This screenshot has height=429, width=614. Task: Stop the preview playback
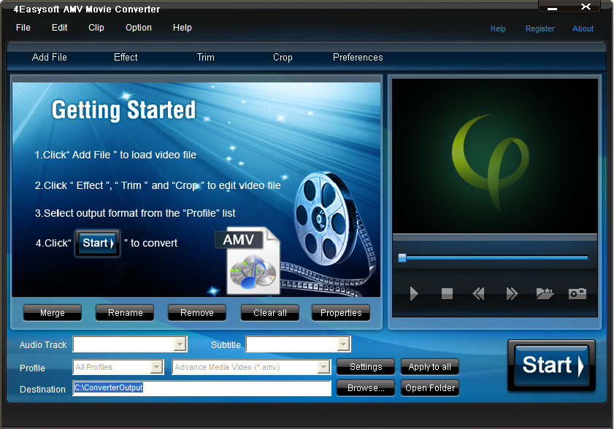coord(446,293)
